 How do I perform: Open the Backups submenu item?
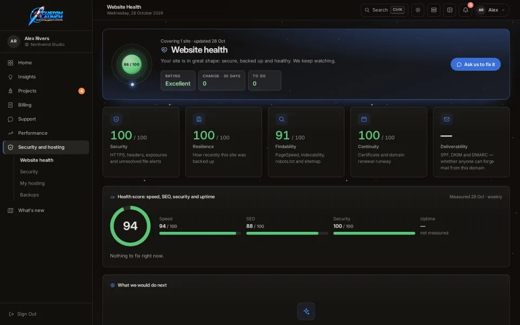coord(29,195)
